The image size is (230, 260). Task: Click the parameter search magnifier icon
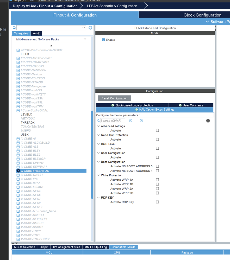tap(98, 121)
